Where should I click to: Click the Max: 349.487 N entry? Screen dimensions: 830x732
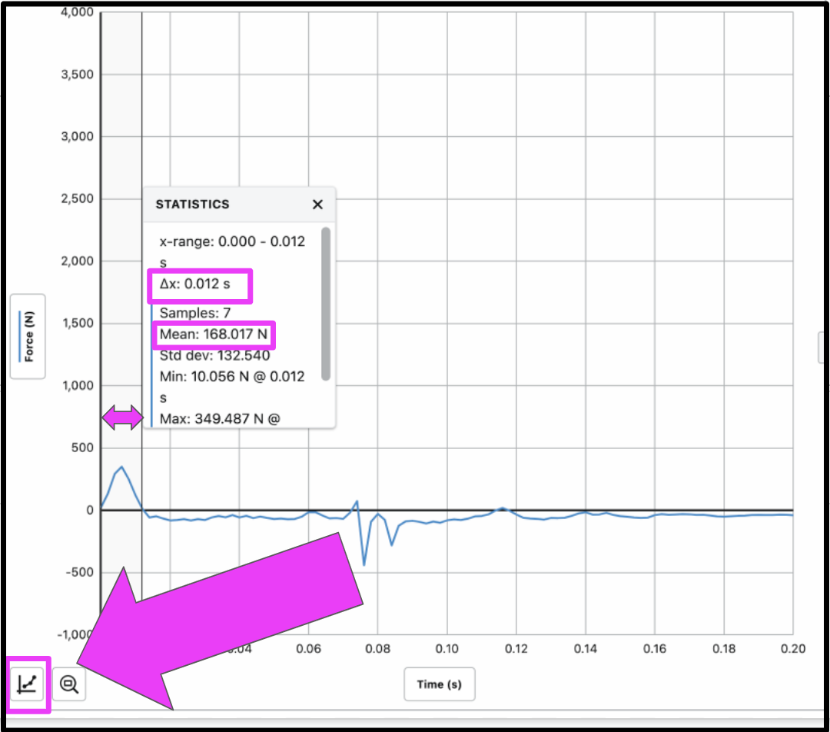(219, 419)
